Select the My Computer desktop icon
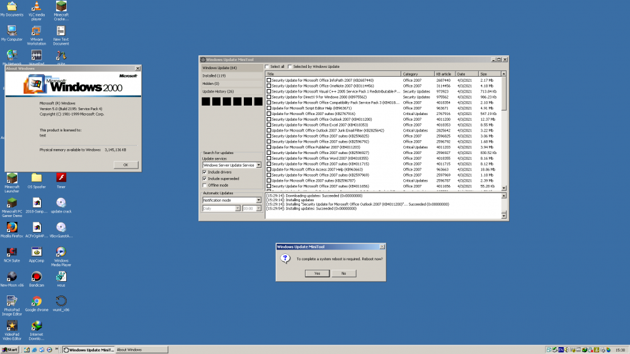 [11, 33]
